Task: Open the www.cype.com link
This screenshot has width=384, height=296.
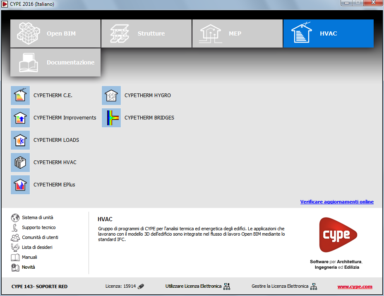Action: tap(355, 287)
